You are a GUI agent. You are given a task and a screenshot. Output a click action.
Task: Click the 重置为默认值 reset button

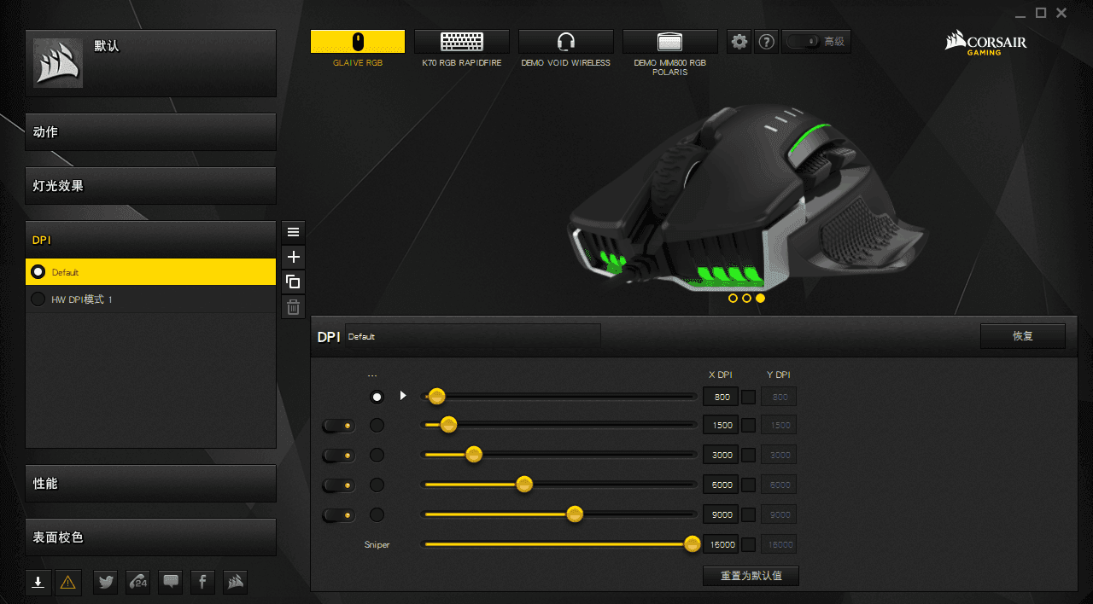coord(751,576)
